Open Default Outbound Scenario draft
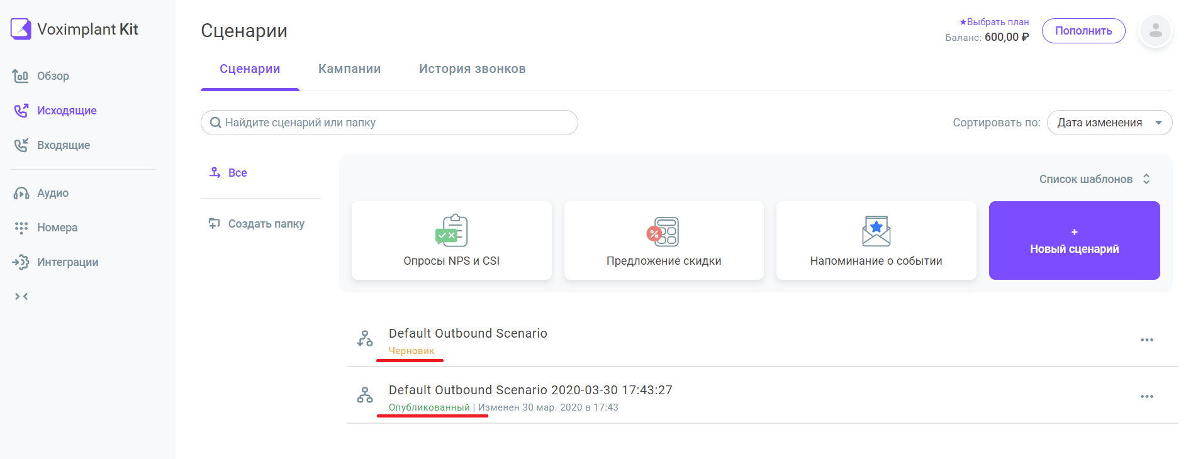This screenshot has height=459, width=1198. pyautogui.click(x=468, y=333)
